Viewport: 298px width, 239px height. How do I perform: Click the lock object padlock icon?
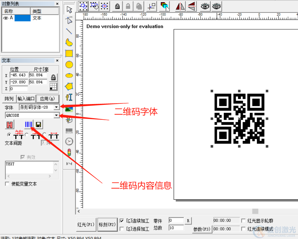(117, 6)
